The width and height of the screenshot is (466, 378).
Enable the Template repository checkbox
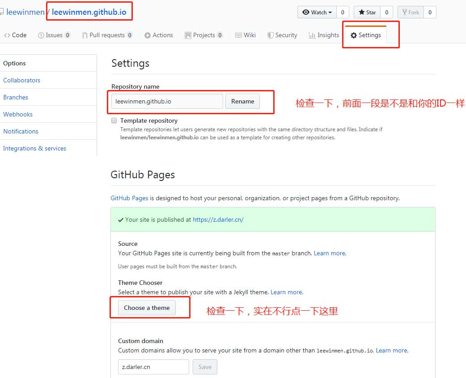pyautogui.click(x=114, y=120)
